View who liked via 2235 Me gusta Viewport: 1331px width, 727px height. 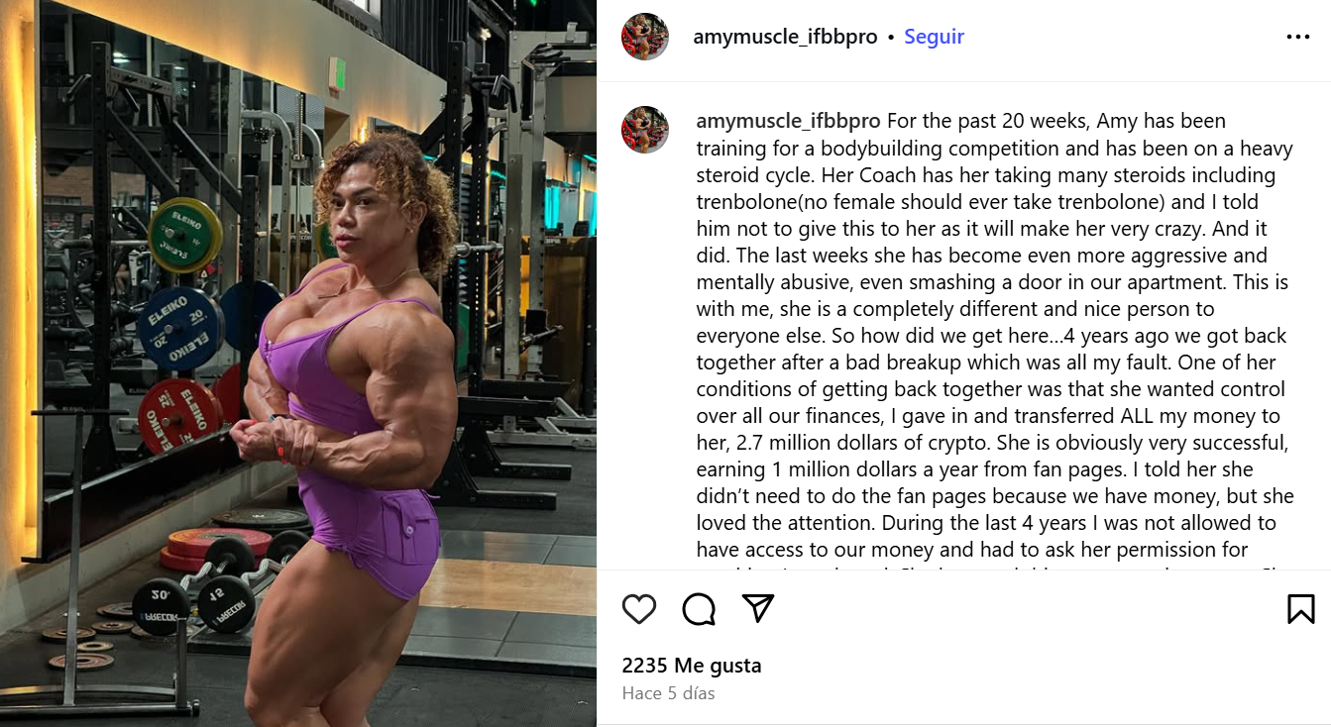[692, 666]
